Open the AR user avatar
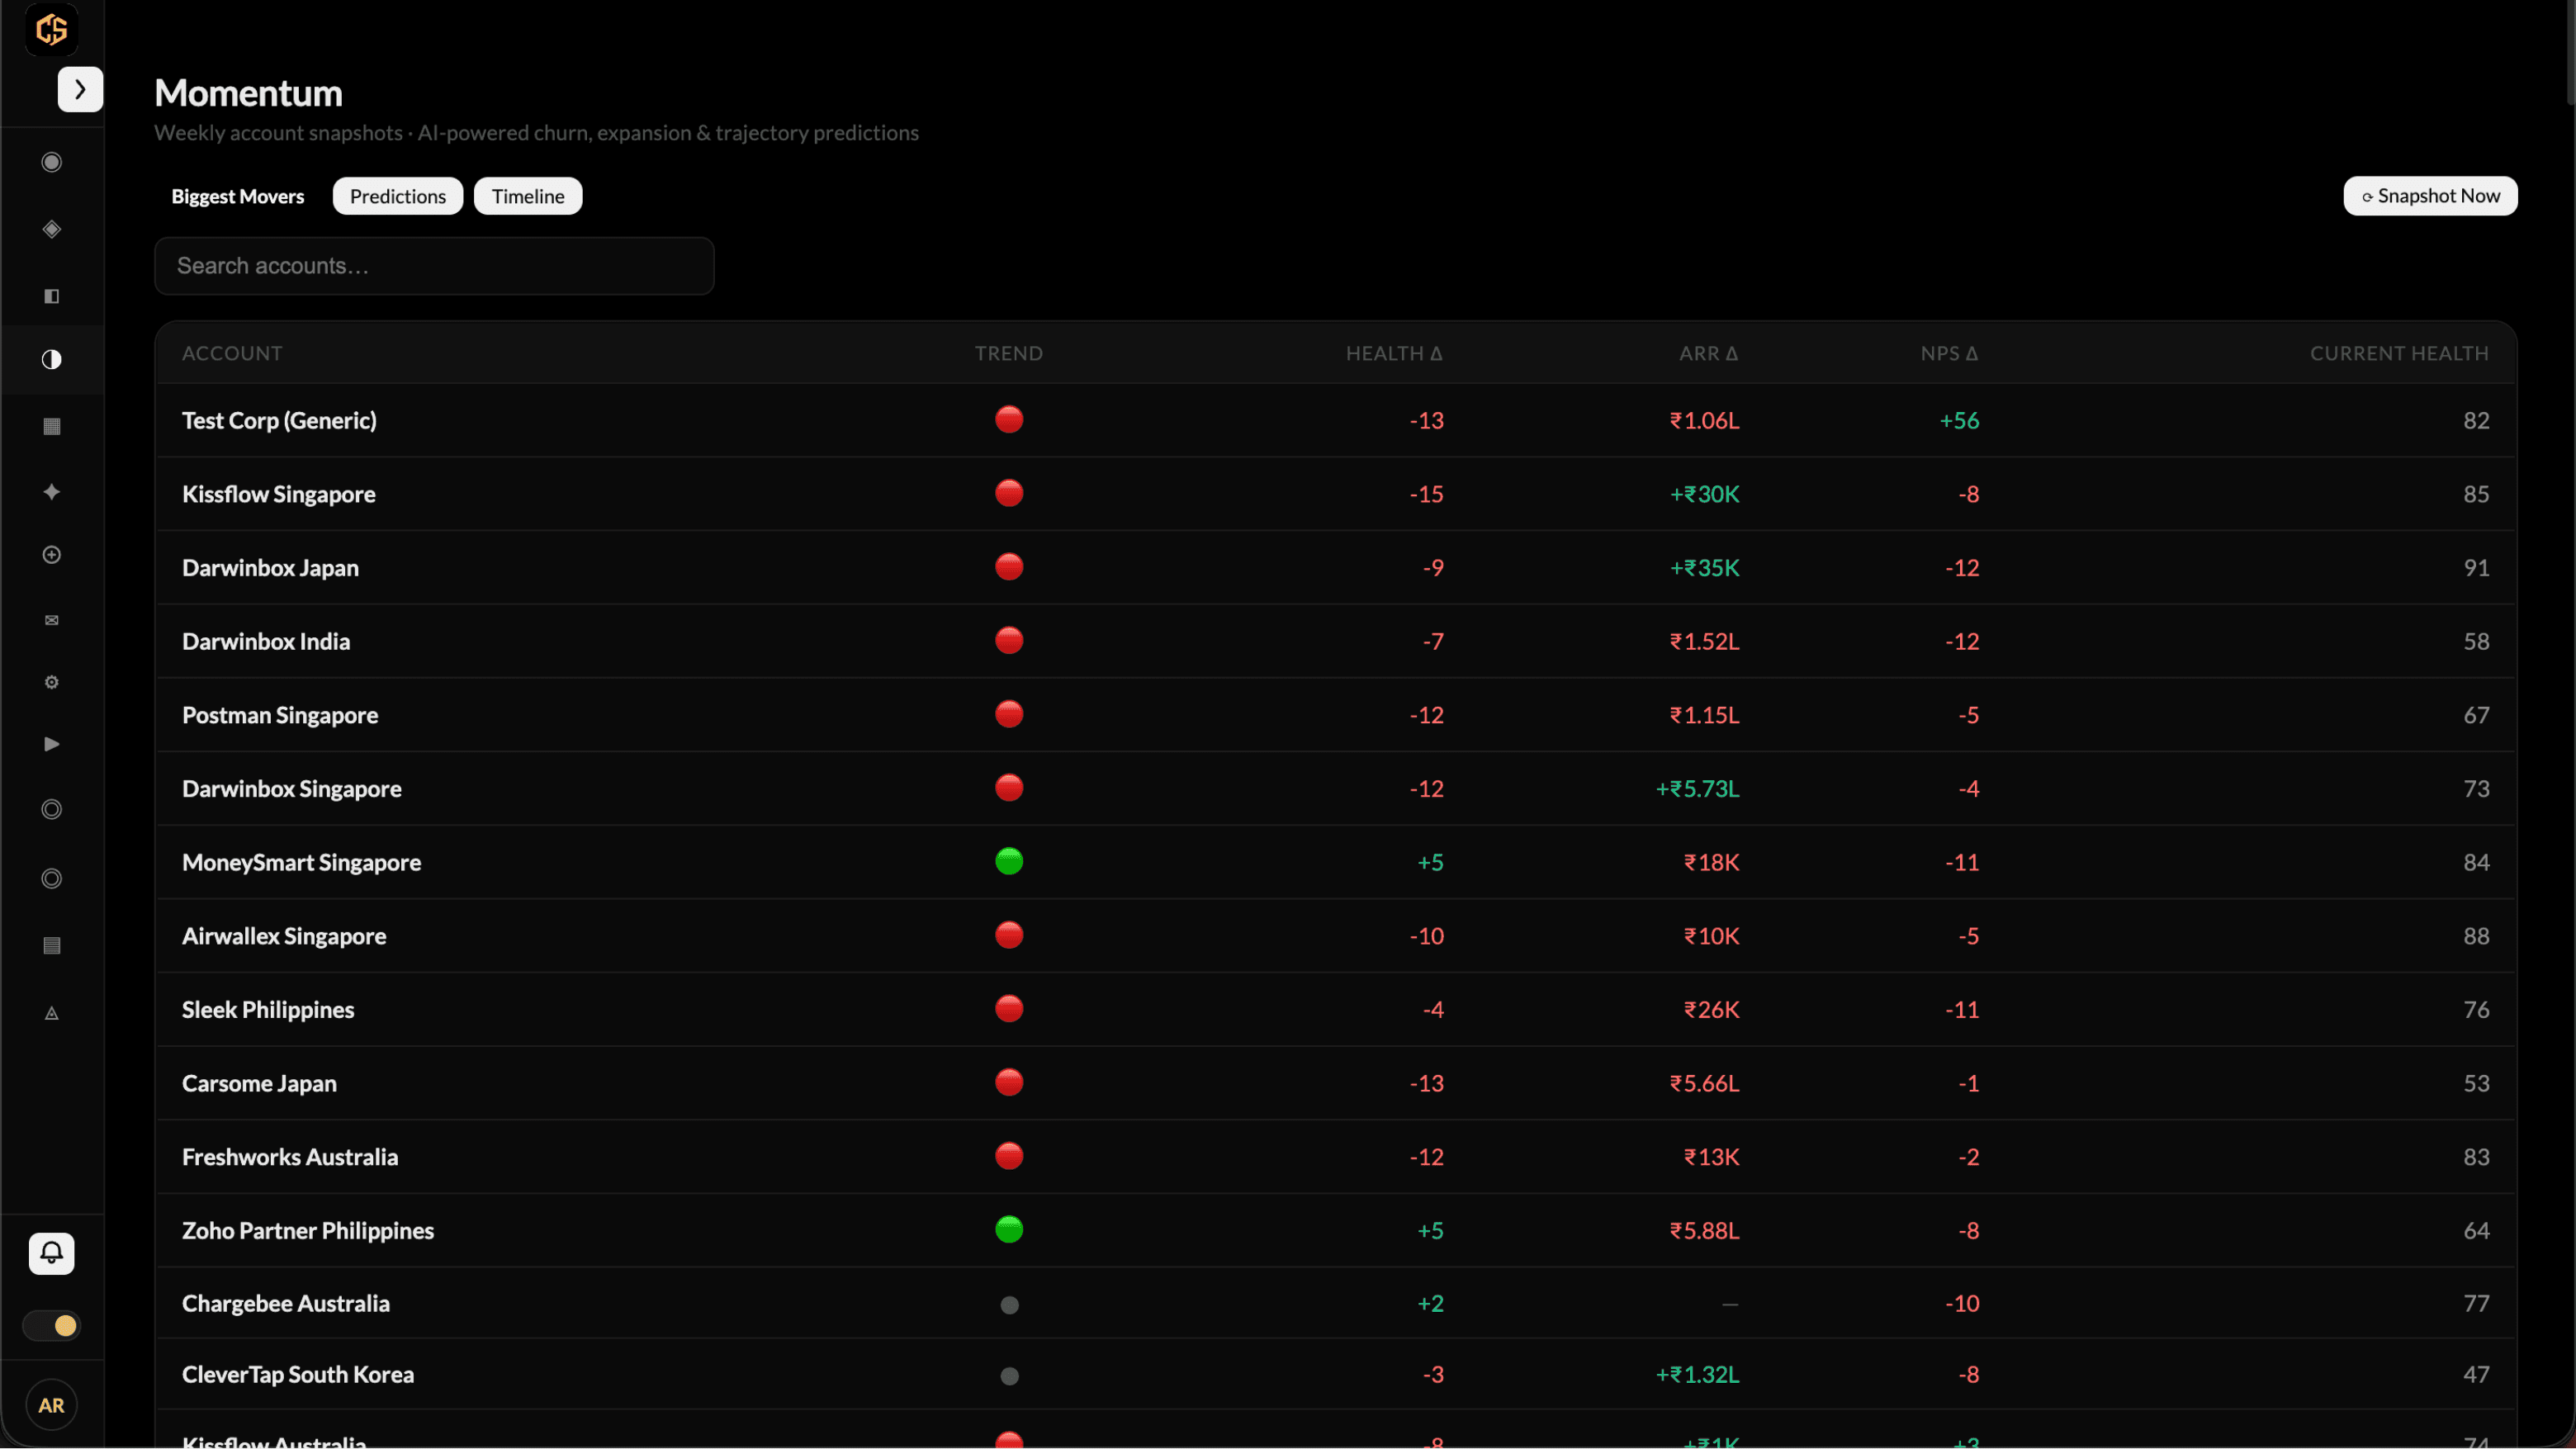The width and height of the screenshot is (2576, 1449). [x=52, y=1406]
